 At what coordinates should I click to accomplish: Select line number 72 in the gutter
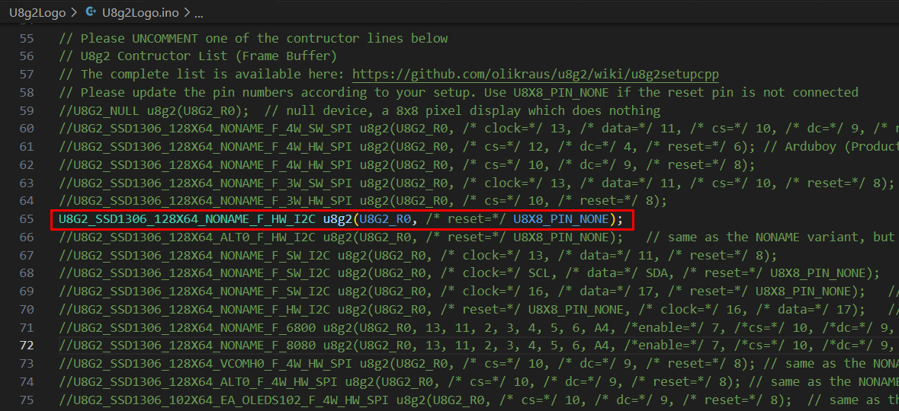[27, 346]
